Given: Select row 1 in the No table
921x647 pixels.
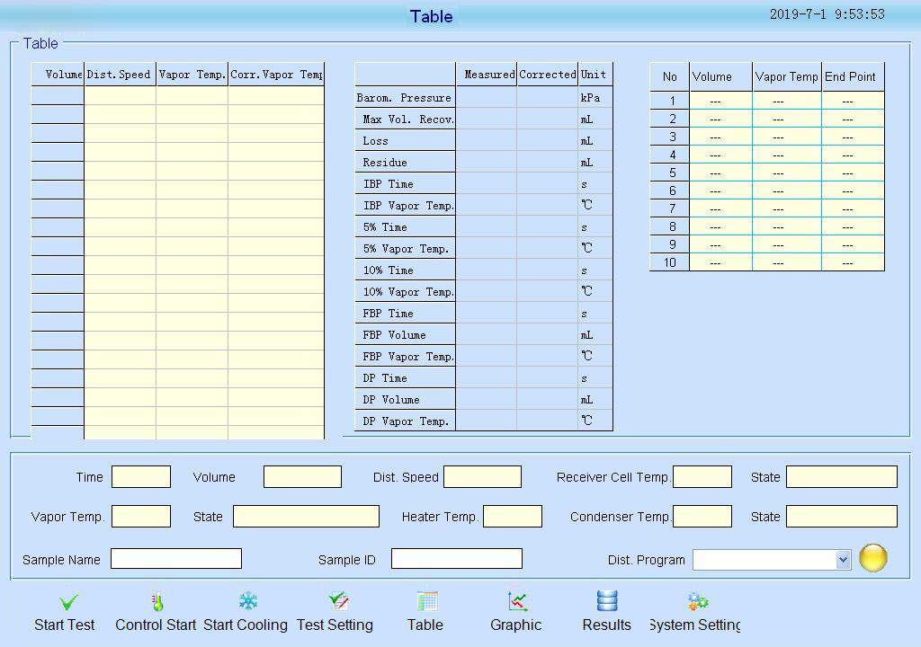Looking at the screenshot, I should (670, 101).
